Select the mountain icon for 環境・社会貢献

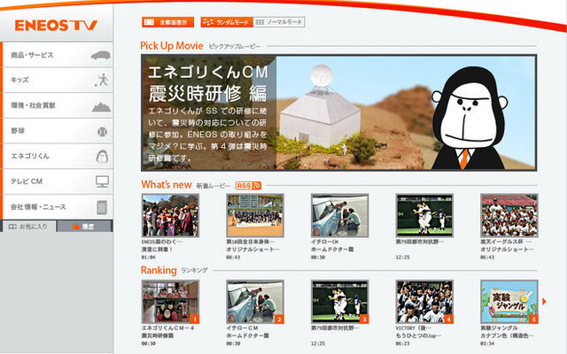(101, 106)
